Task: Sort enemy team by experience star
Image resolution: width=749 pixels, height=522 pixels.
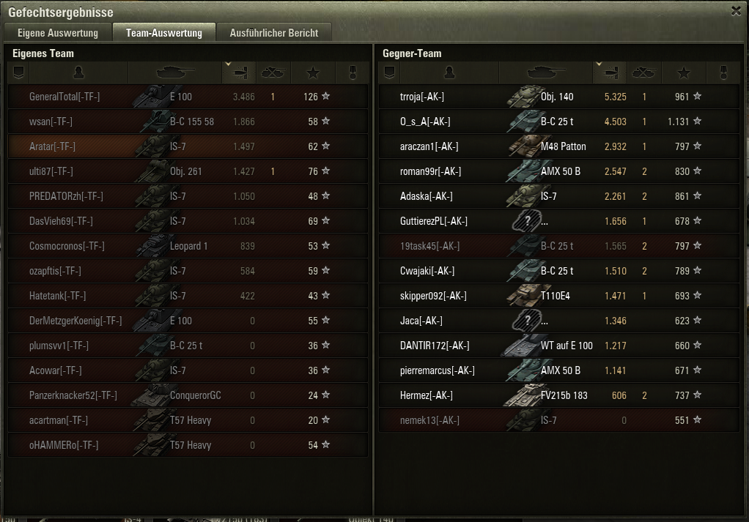Action: [684, 72]
